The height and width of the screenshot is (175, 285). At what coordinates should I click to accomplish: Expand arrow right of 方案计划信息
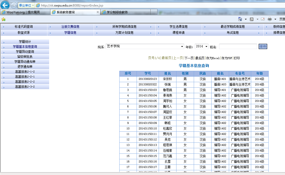coord(151,33)
